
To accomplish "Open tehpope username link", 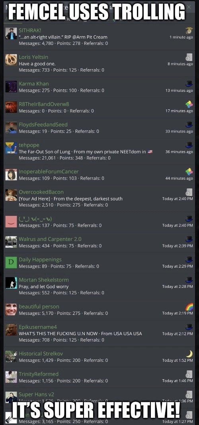I will 29,145.
